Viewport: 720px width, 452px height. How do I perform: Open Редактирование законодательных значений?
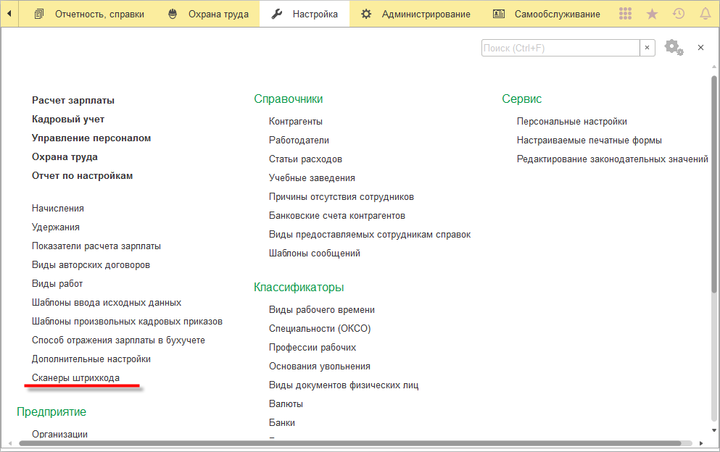tap(613, 159)
